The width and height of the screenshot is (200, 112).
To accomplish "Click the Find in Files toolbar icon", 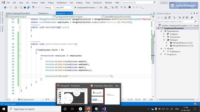I will 101,7.
